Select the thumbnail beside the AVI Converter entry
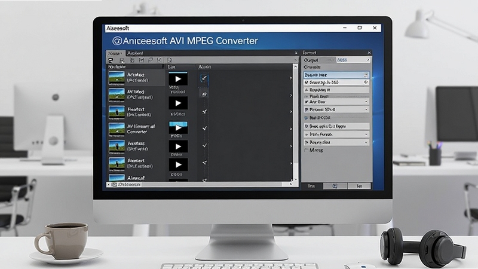The image size is (478, 269). point(117,129)
